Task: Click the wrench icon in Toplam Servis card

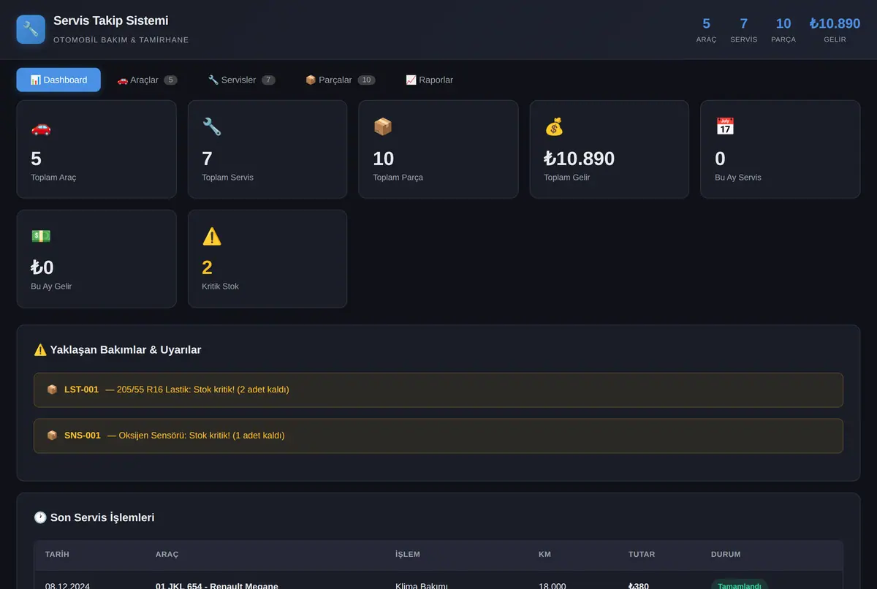Action: pos(212,127)
